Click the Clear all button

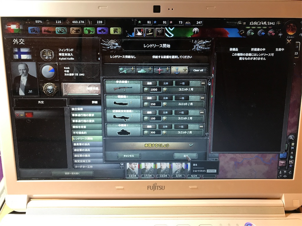(198, 70)
